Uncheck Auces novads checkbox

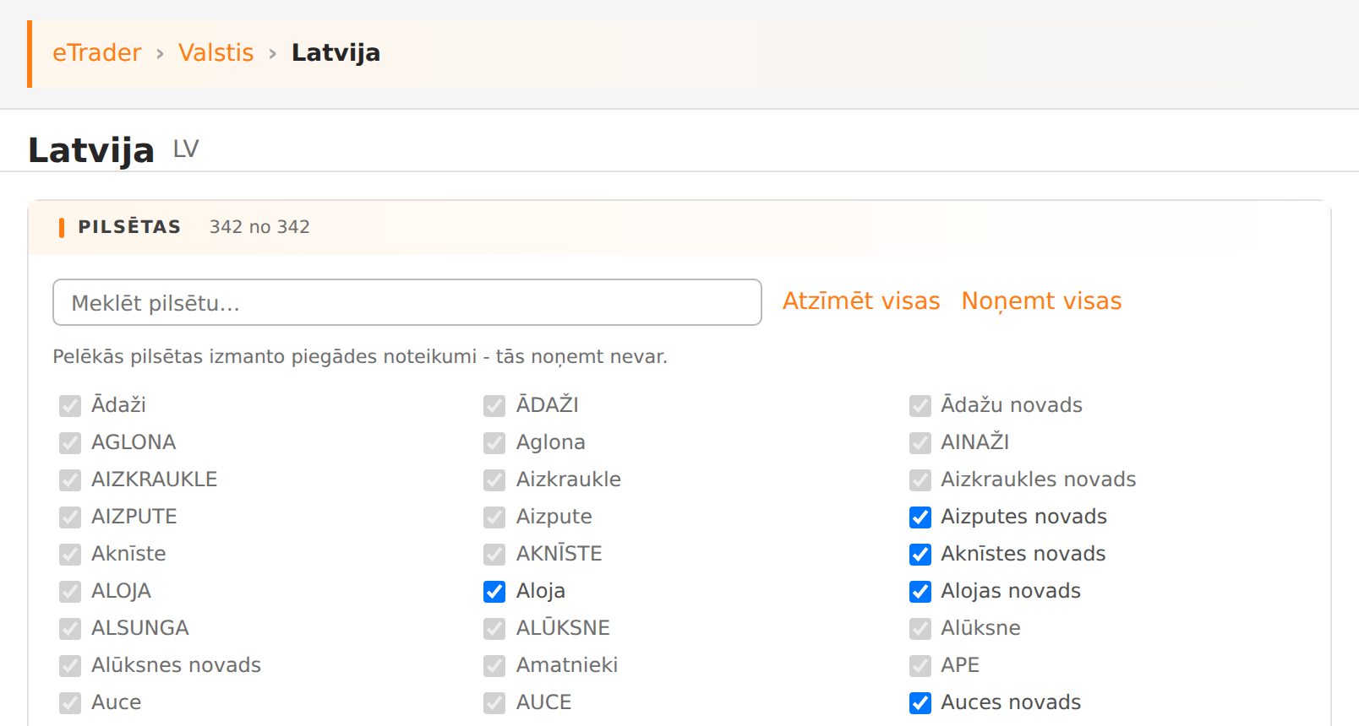[920, 703]
